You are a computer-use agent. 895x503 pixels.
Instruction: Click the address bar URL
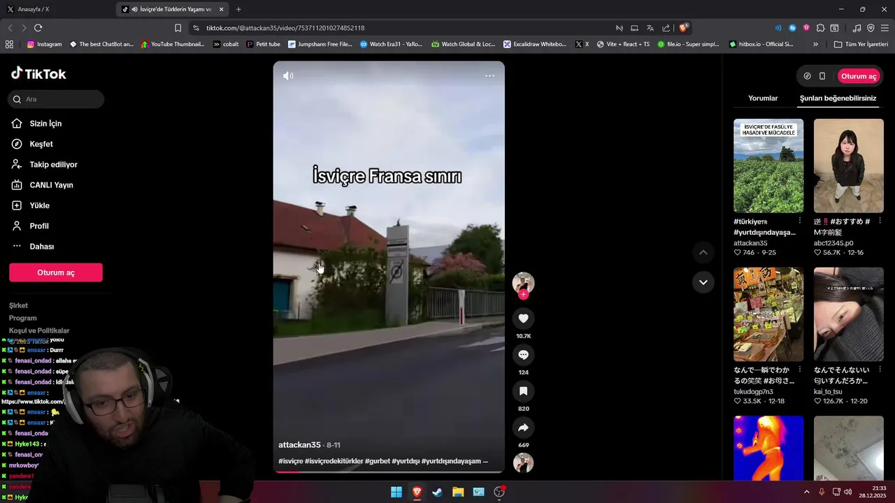[x=285, y=28]
